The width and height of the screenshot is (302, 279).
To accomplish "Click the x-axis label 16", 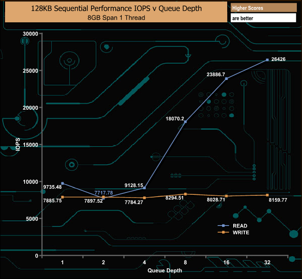I will pyautogui.click(x=226, y=262).
